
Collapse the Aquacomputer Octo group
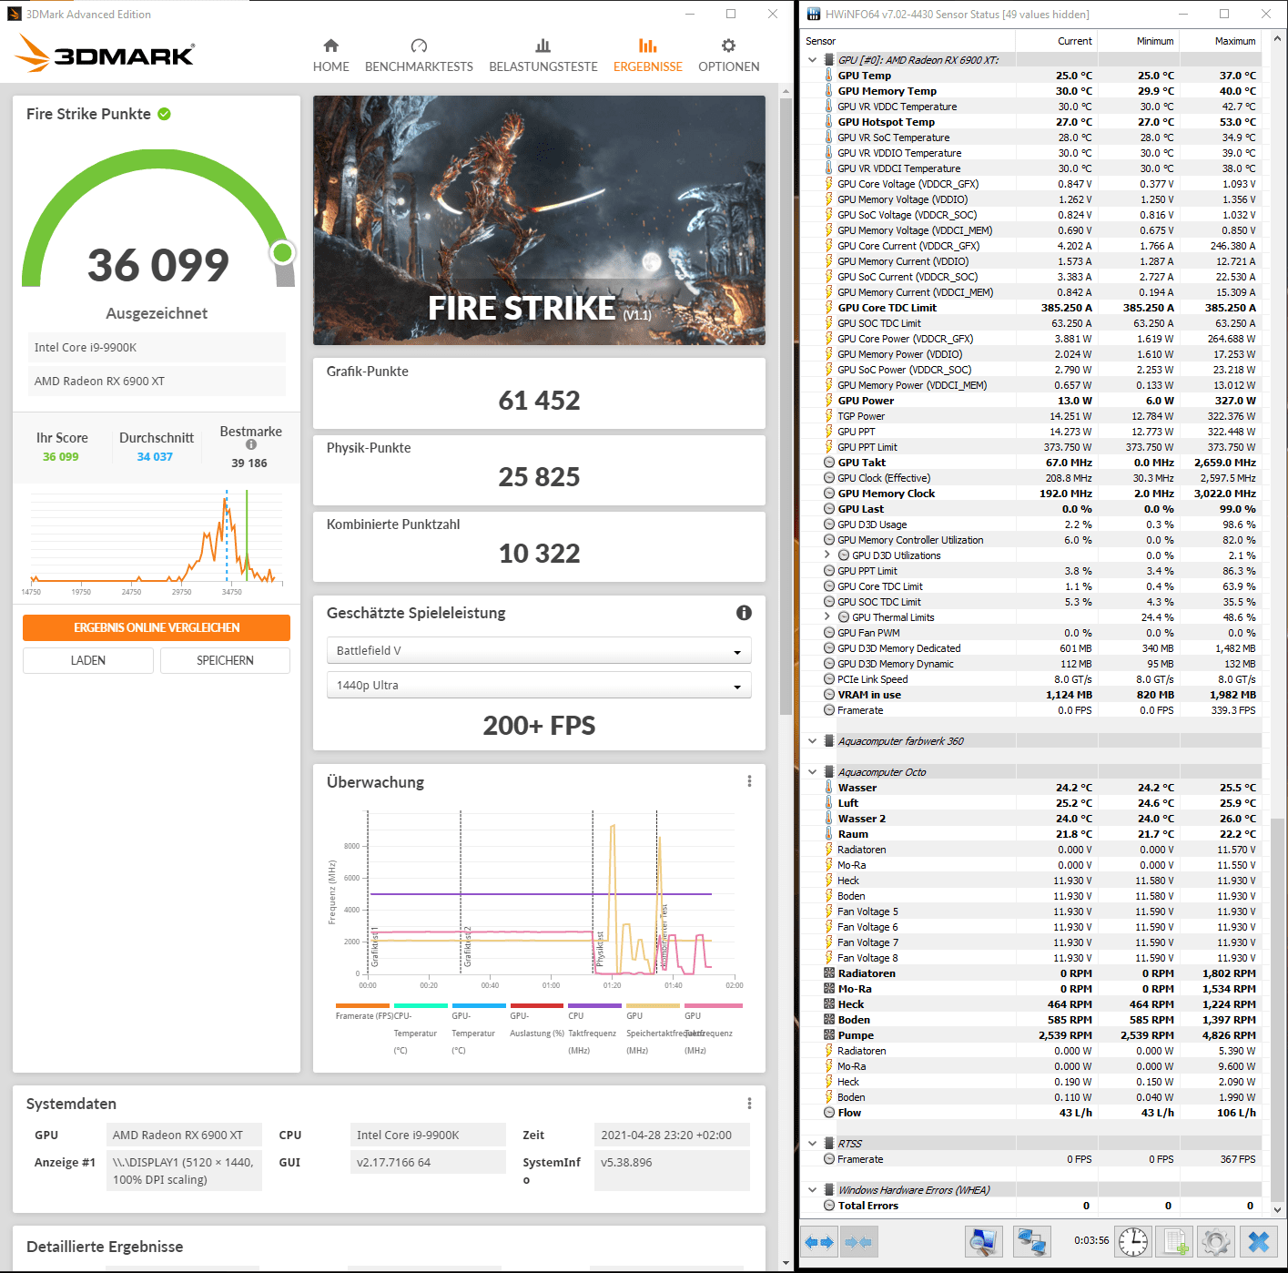tap(813, 772)
